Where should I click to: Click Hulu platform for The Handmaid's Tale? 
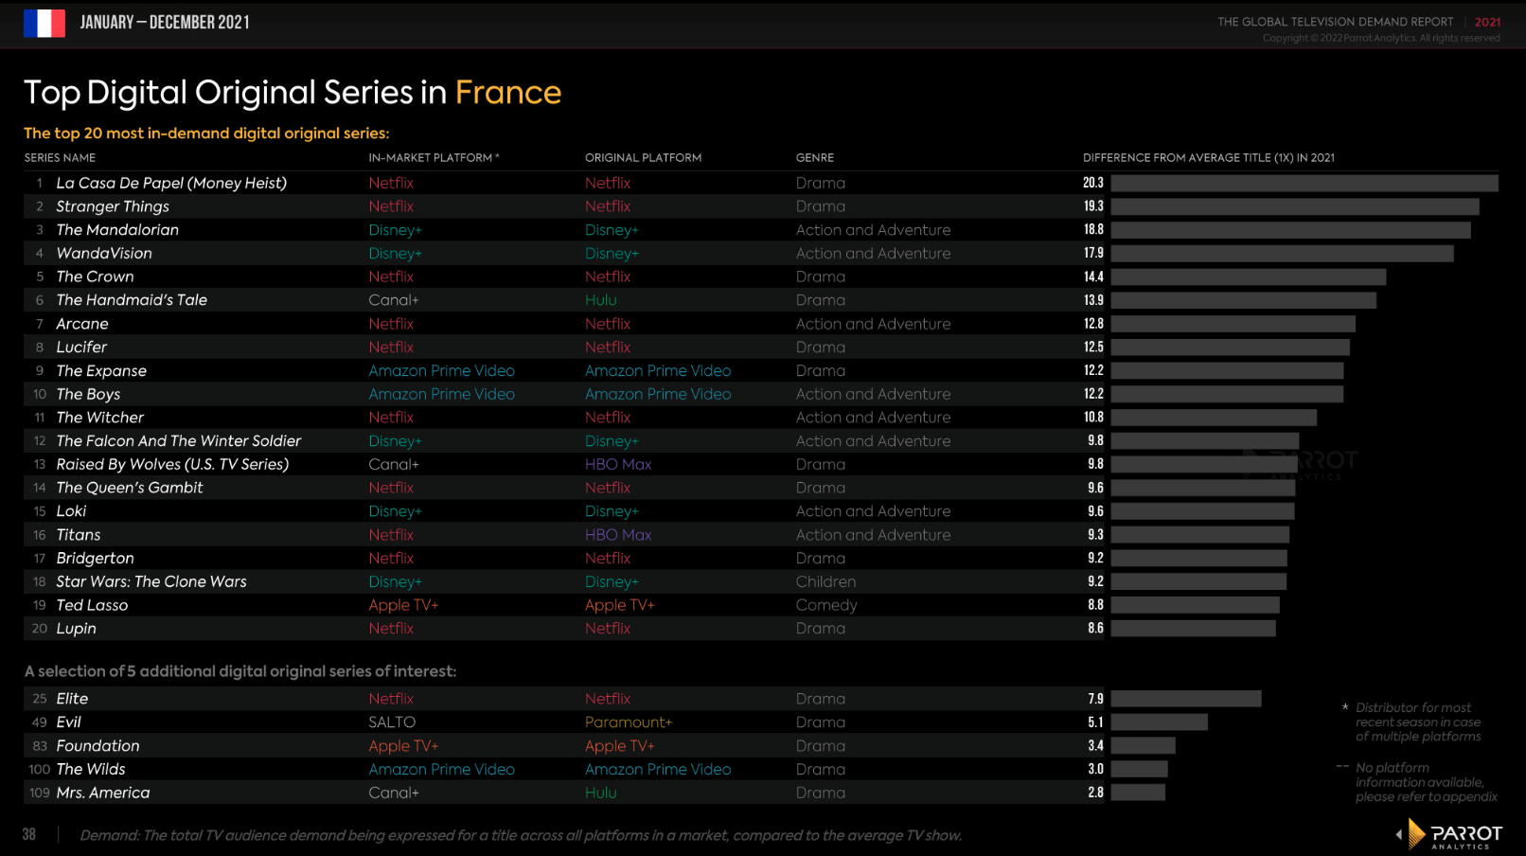point(600,300)
